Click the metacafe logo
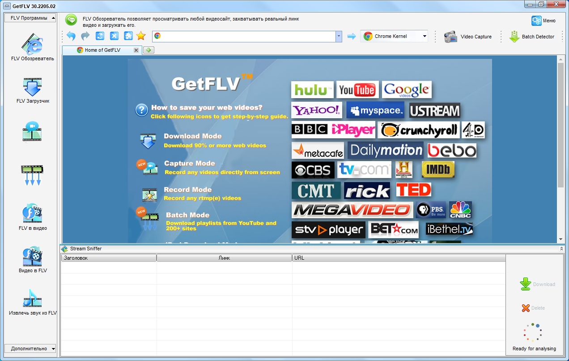Image resolution: width=569 pixels, height=361 pixels. (318, 151)
